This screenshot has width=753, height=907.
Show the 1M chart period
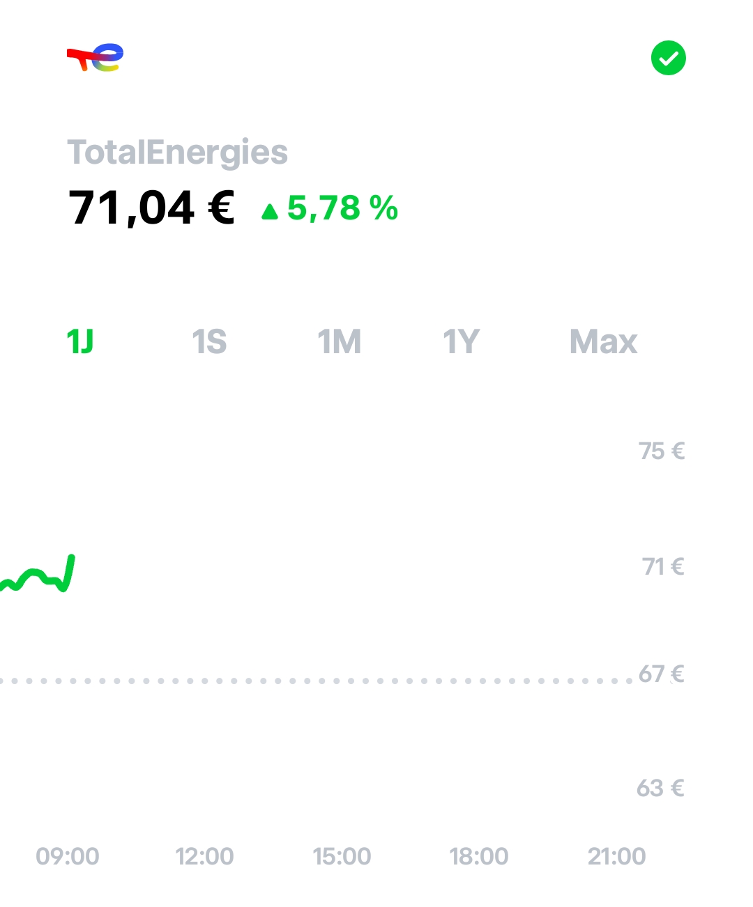tap(340, 342)
